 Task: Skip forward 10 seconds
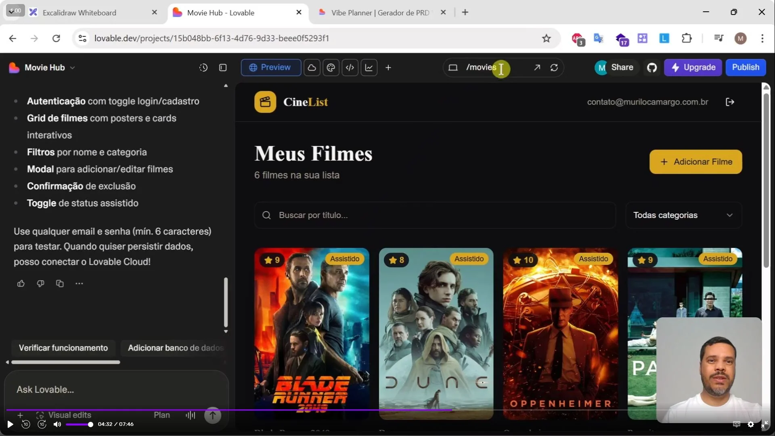tap(42, 424)
